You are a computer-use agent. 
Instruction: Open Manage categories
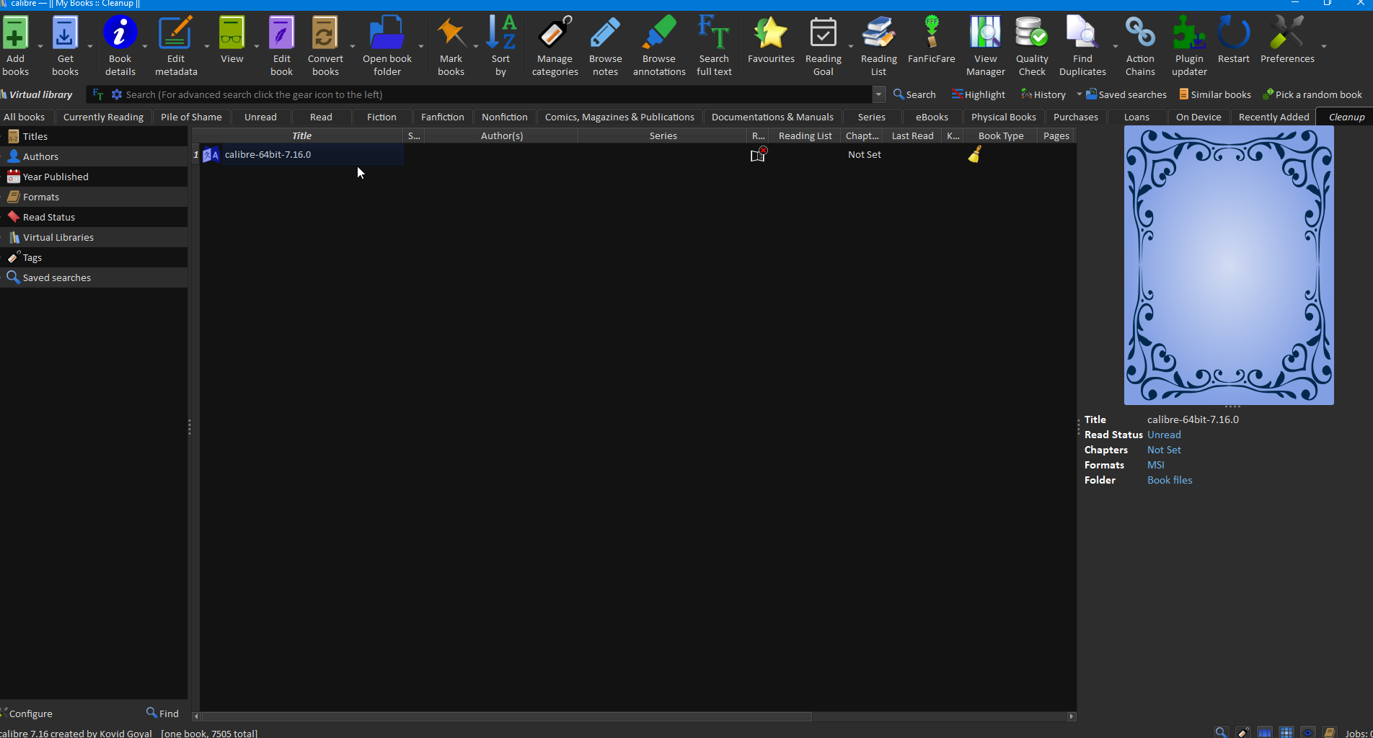[x=555, y=45]
